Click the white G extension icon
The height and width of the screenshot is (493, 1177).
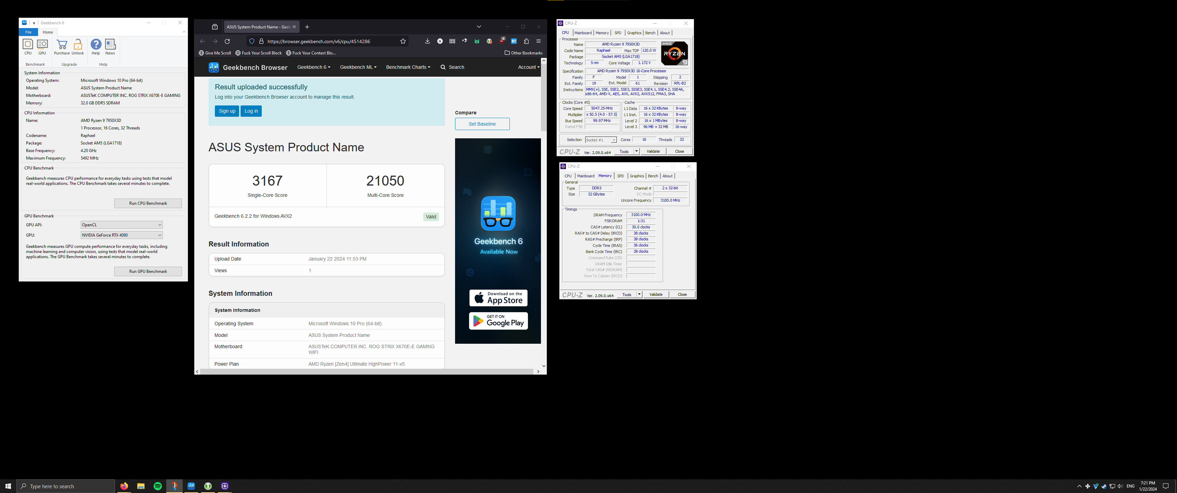(440, 41)
